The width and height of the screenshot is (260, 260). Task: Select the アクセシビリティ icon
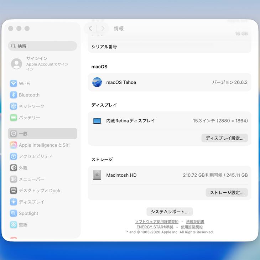coord(14,156)
